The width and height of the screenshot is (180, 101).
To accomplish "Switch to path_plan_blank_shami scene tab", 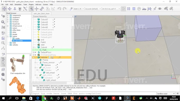I will (x=42, y=13).
